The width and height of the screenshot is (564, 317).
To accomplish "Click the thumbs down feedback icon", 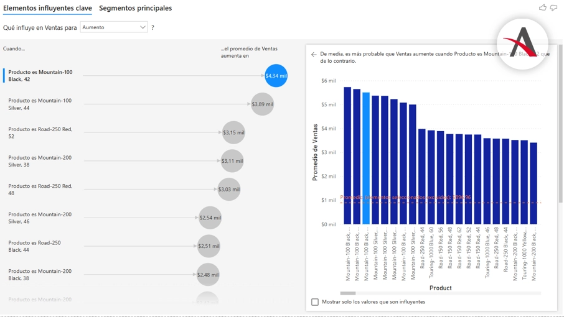I will tap(553, 7).
